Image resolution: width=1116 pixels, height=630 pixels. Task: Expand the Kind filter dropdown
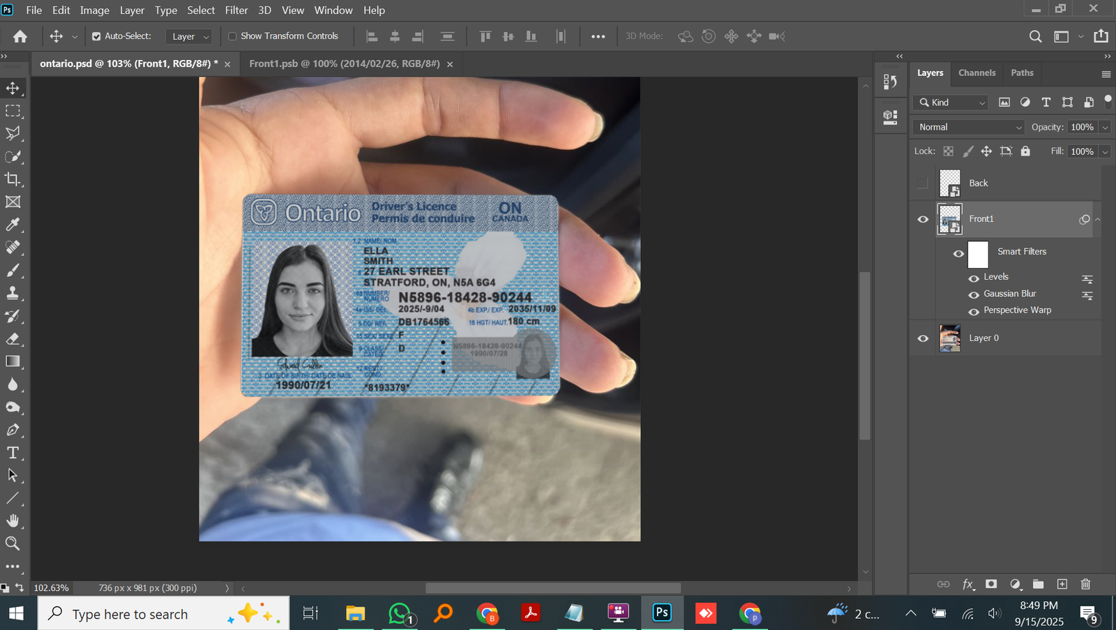coord(951,103)
